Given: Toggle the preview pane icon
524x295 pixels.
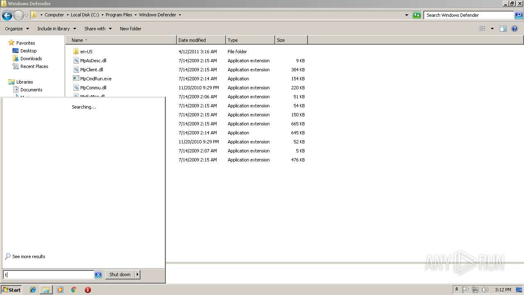Looking at the screenshot, I should tap(503, 29).
